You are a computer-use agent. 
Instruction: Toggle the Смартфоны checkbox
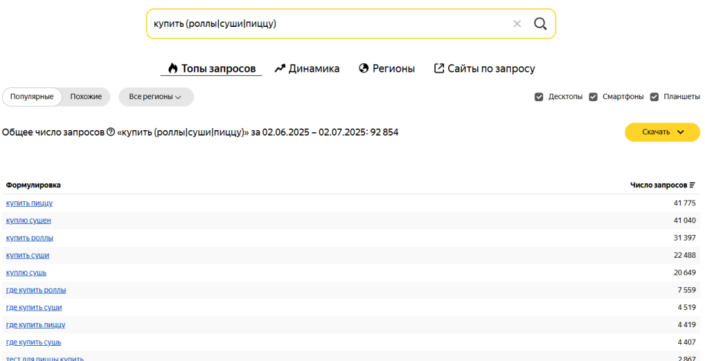click(x=593, y=97)
